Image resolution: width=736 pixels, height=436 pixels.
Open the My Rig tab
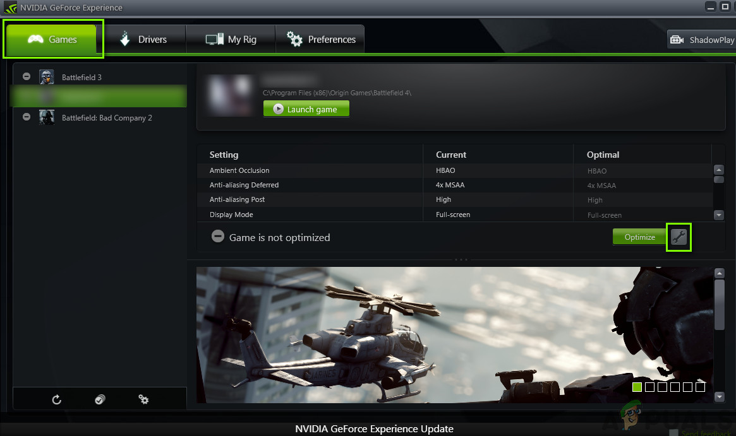[x=231, y=39]
